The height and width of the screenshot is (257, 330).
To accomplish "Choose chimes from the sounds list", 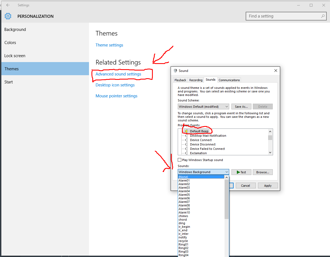I will coord(183,216).
